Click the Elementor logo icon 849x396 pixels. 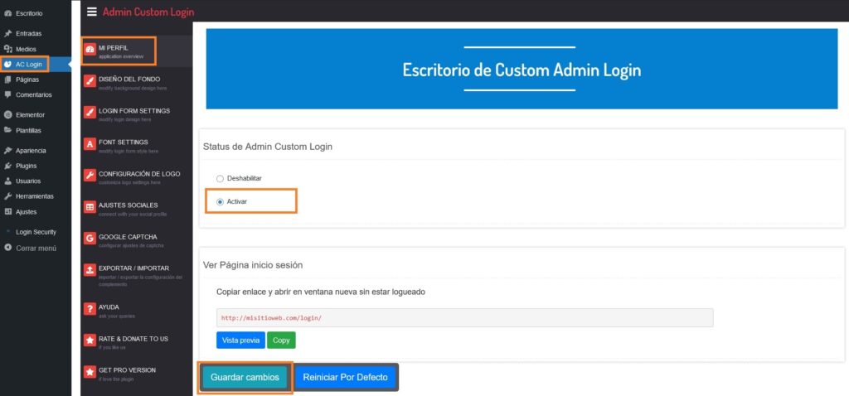7,114
